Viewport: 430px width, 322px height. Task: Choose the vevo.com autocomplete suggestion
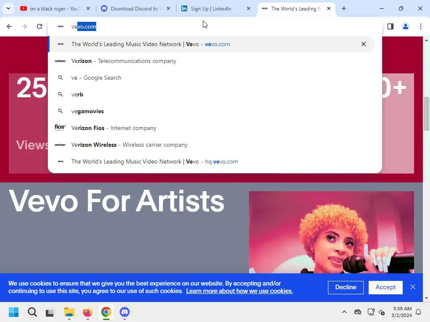click(211, 44)
